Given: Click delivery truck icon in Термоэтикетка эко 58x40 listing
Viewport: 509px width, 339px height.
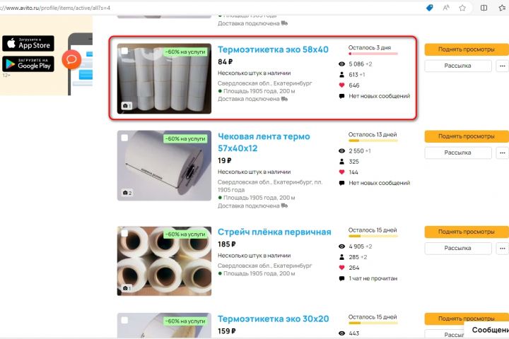Looking at the screenshot, I should pos(284,99).
